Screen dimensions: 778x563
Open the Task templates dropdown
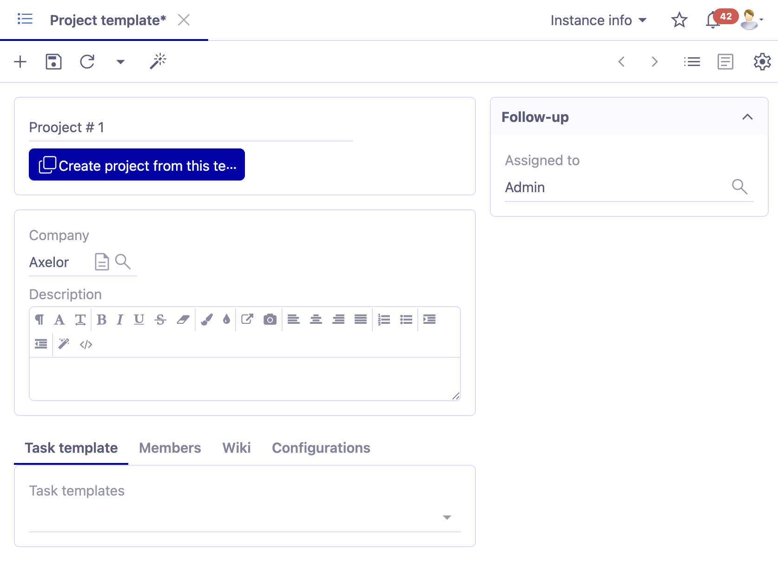pyautogui.click(x=447, y=517)
